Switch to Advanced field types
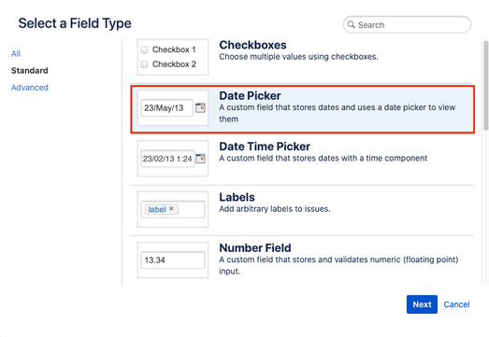Screen dimensions: 489x337 pyautogui.click(x=30, y=88)
